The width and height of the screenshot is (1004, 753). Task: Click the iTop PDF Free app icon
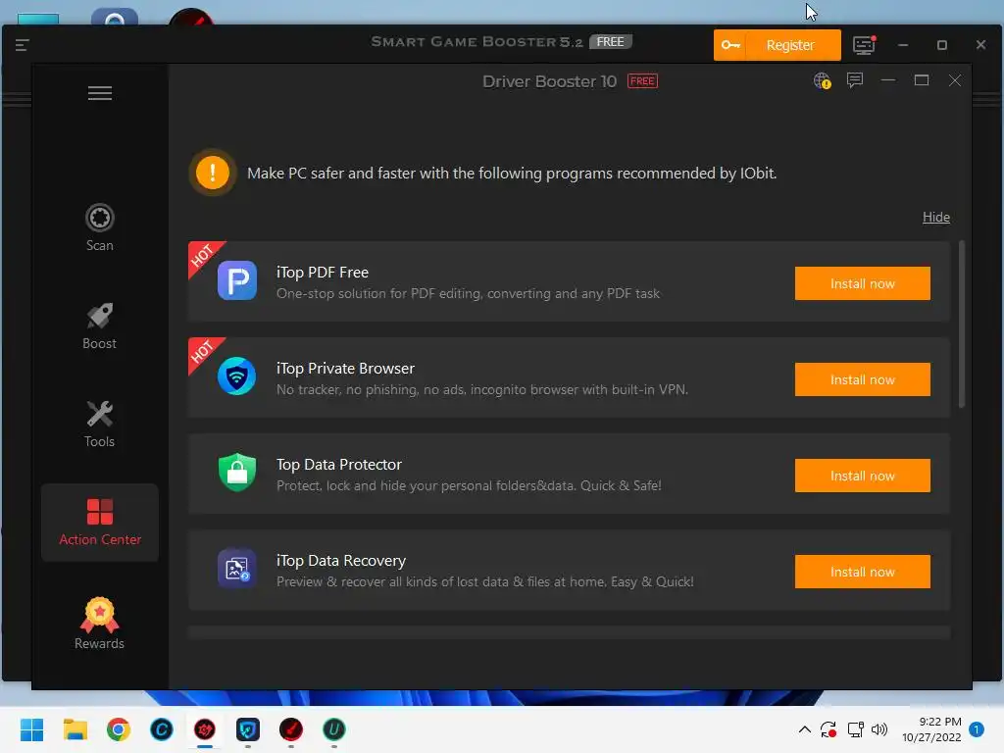(237, 280)
